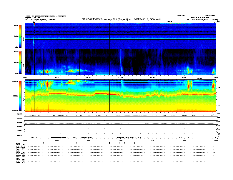Click the TNR panel color scale bar
233x180 pixels.
tap(20, 96)
